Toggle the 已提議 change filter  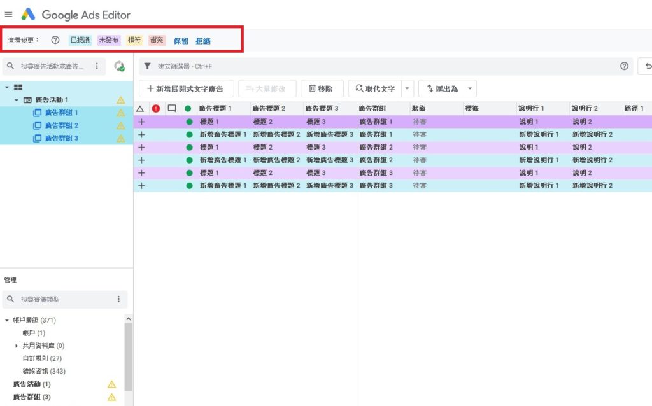click(x=80, y=40)
